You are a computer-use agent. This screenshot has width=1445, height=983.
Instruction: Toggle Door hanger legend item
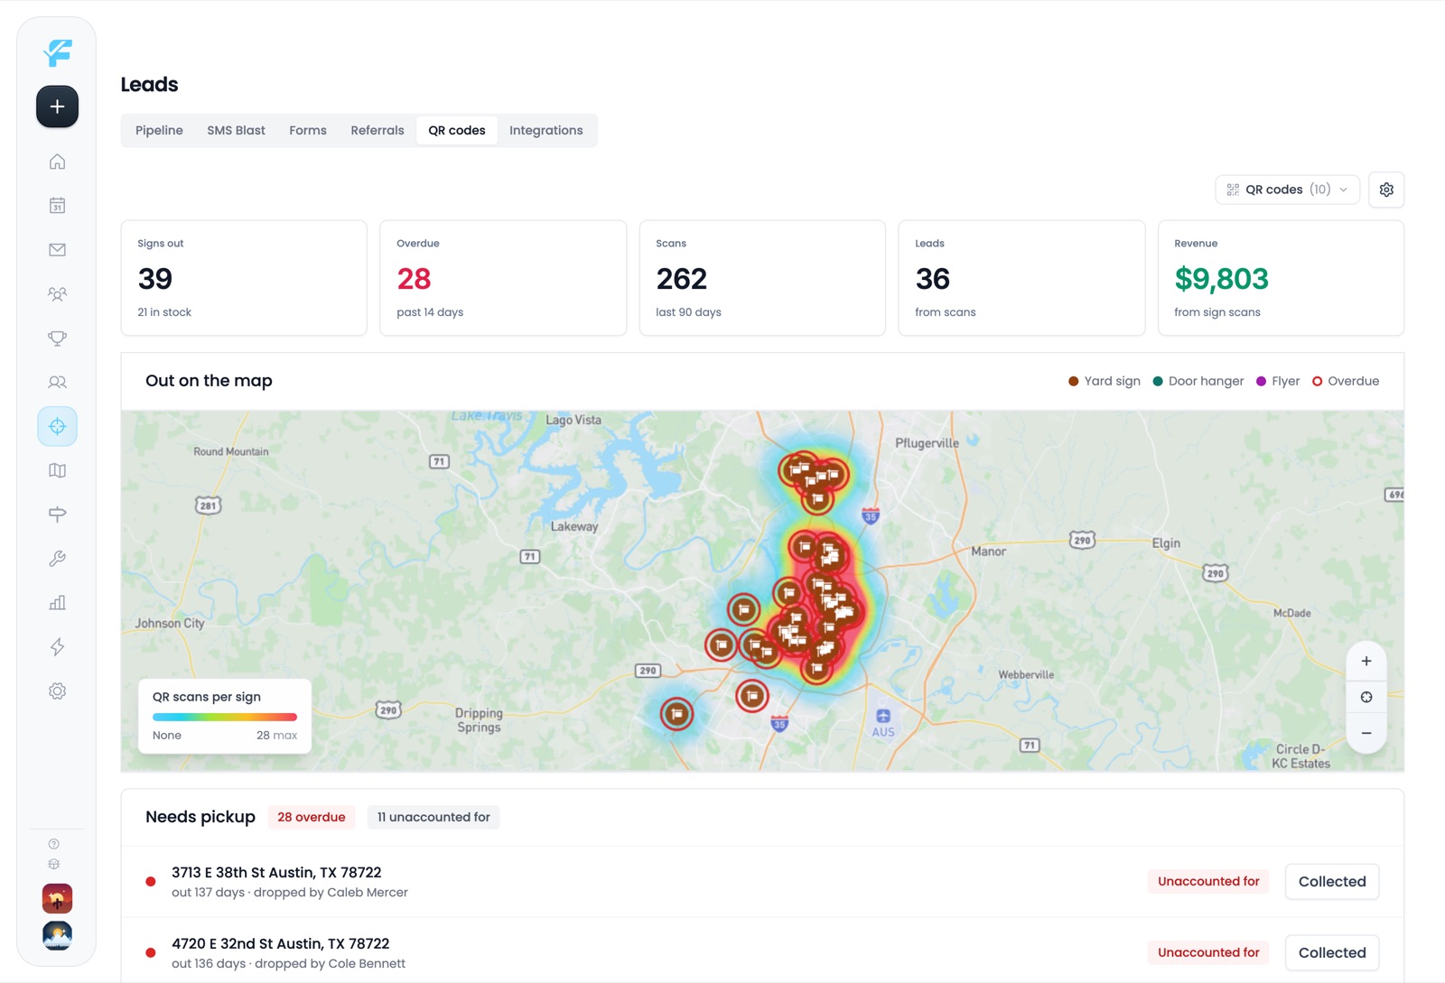pos(1198,381)
